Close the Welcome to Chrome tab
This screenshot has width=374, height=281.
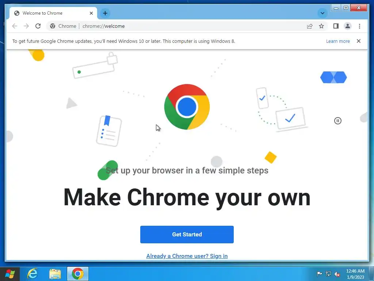coord(91,13)
